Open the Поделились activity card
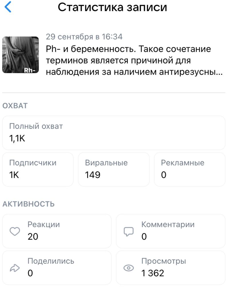Viewport: 232px width, 288px height. (x=57, y=267)
